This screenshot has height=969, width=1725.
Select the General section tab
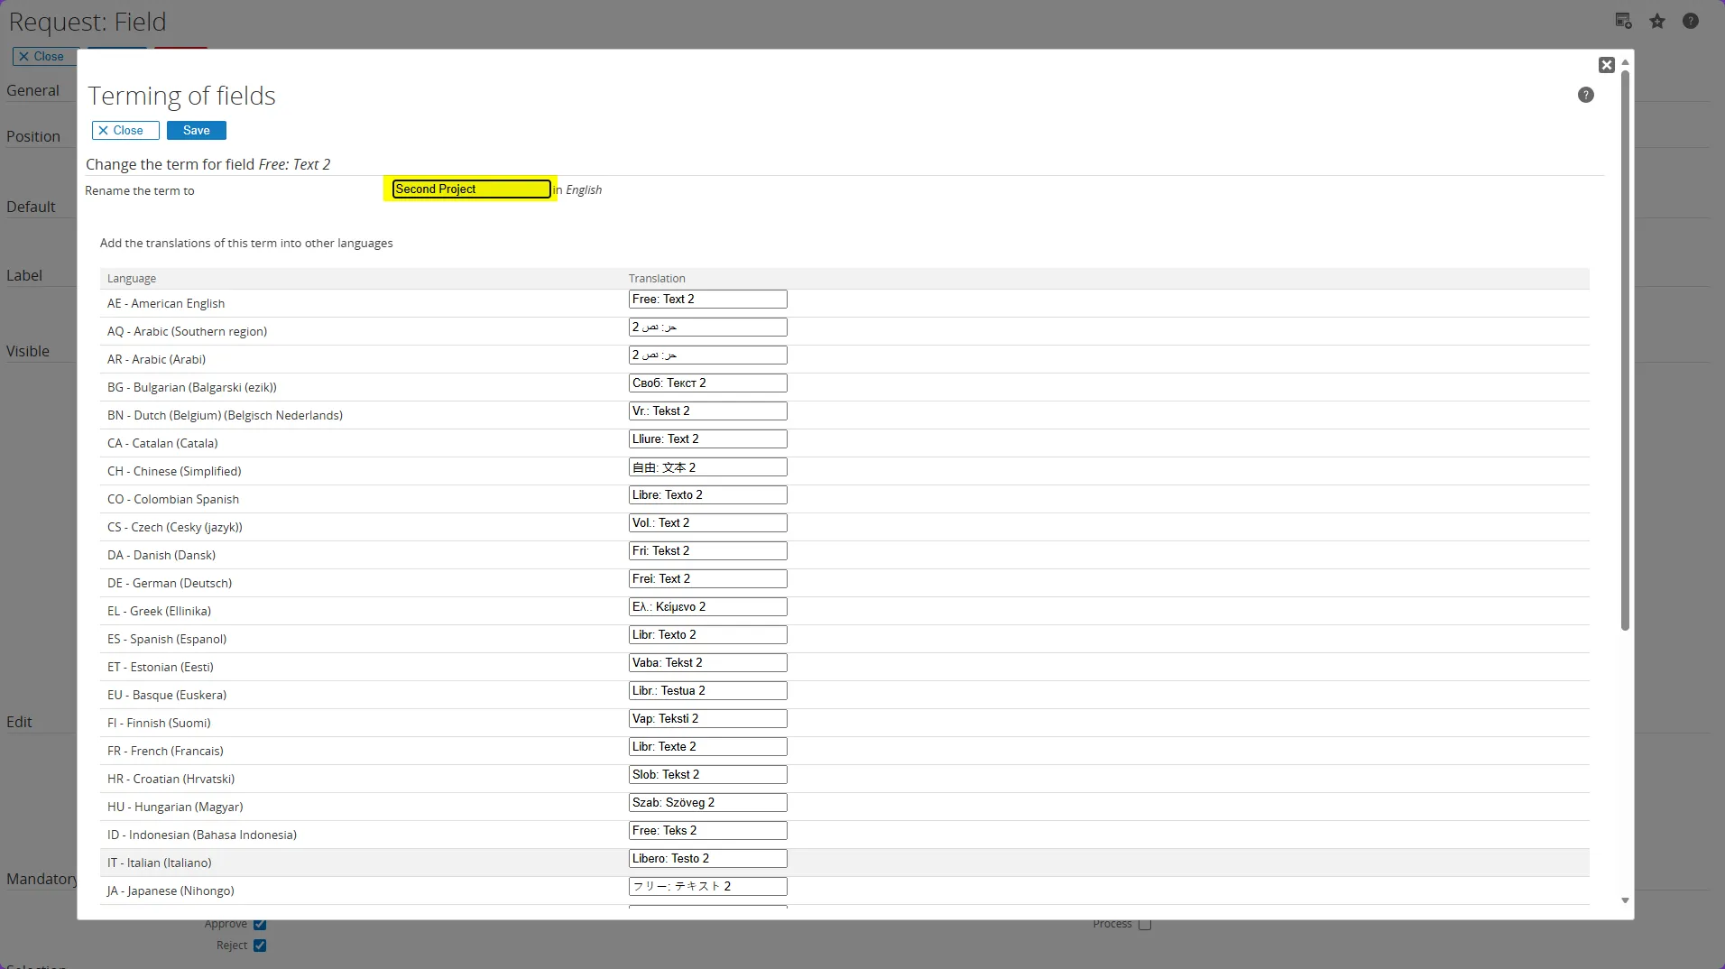[33, 91]
